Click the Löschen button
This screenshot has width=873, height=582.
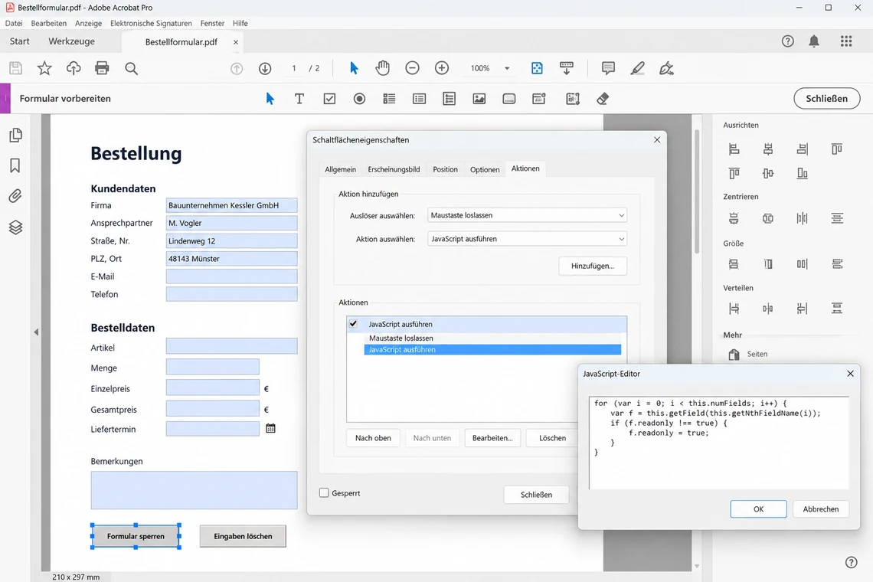click(x=552, y=438)
